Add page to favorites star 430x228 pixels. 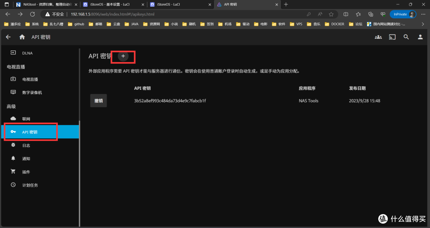pyautogui.click(x=331, y=14)
